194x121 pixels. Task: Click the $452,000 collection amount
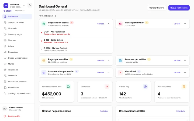[51, 94]
